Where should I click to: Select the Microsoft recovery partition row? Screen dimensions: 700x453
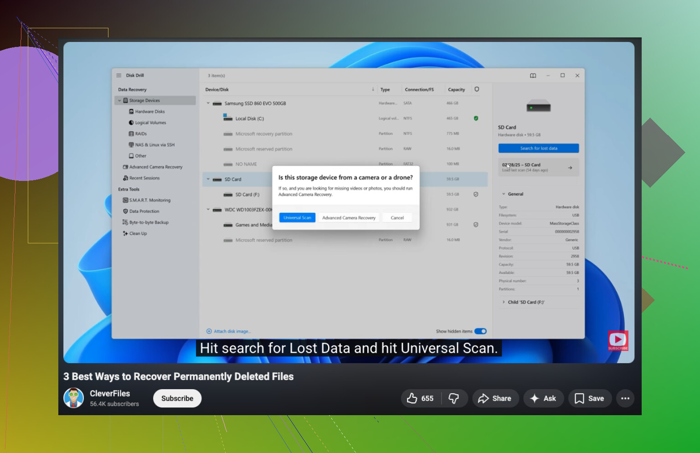(345, 134)
